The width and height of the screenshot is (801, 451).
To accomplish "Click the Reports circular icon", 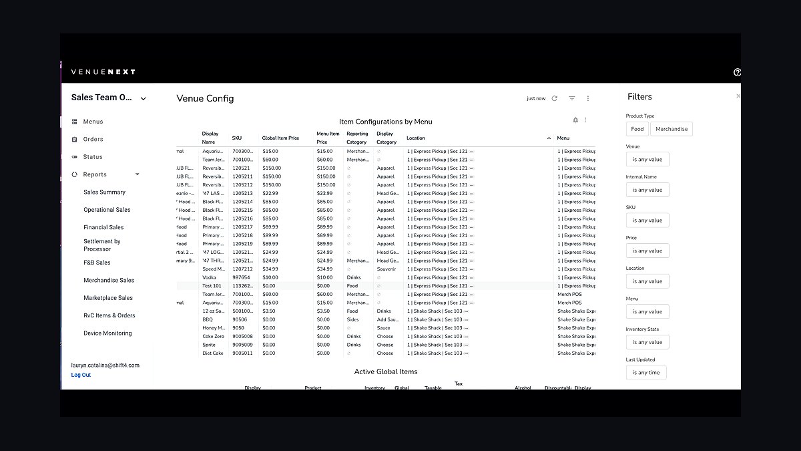I will pyautogui.click(x=75, y=174).
